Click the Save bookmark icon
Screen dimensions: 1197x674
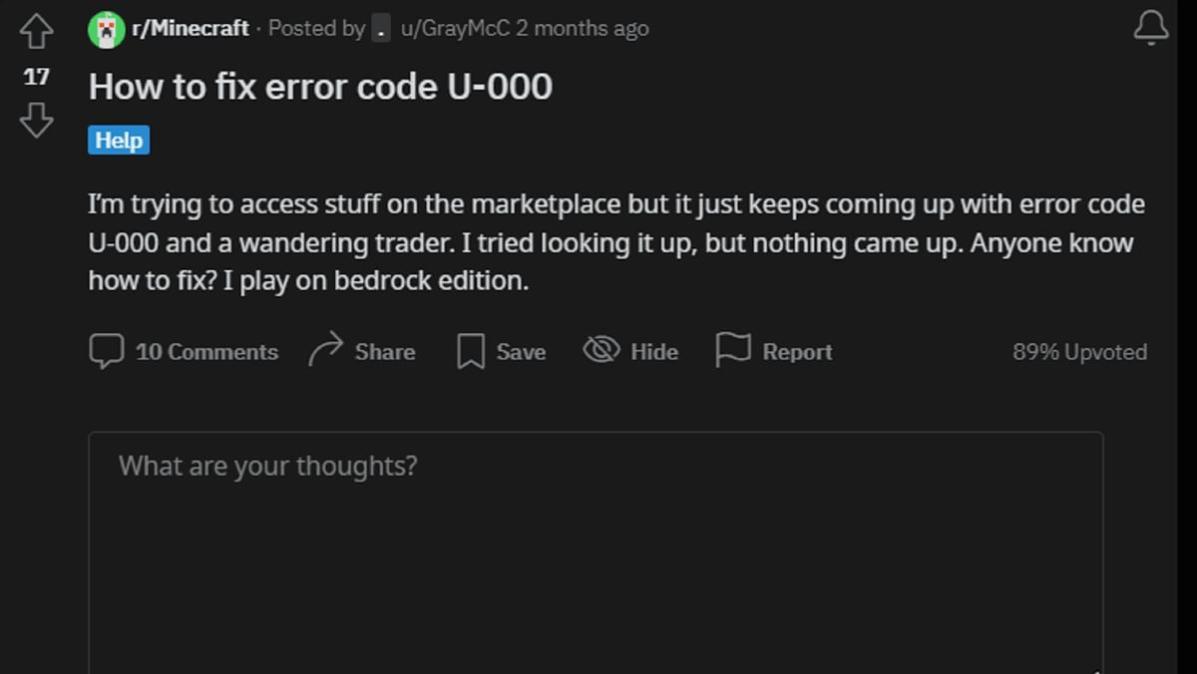[469, 351]
